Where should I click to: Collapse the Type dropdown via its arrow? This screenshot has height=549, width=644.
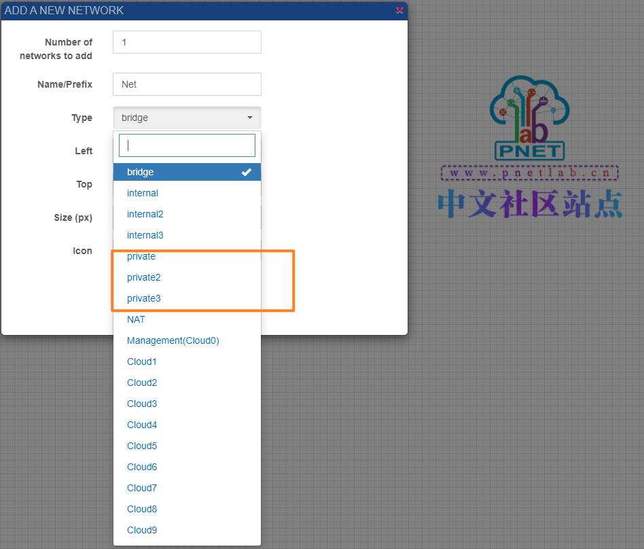[x=250, y=118]
